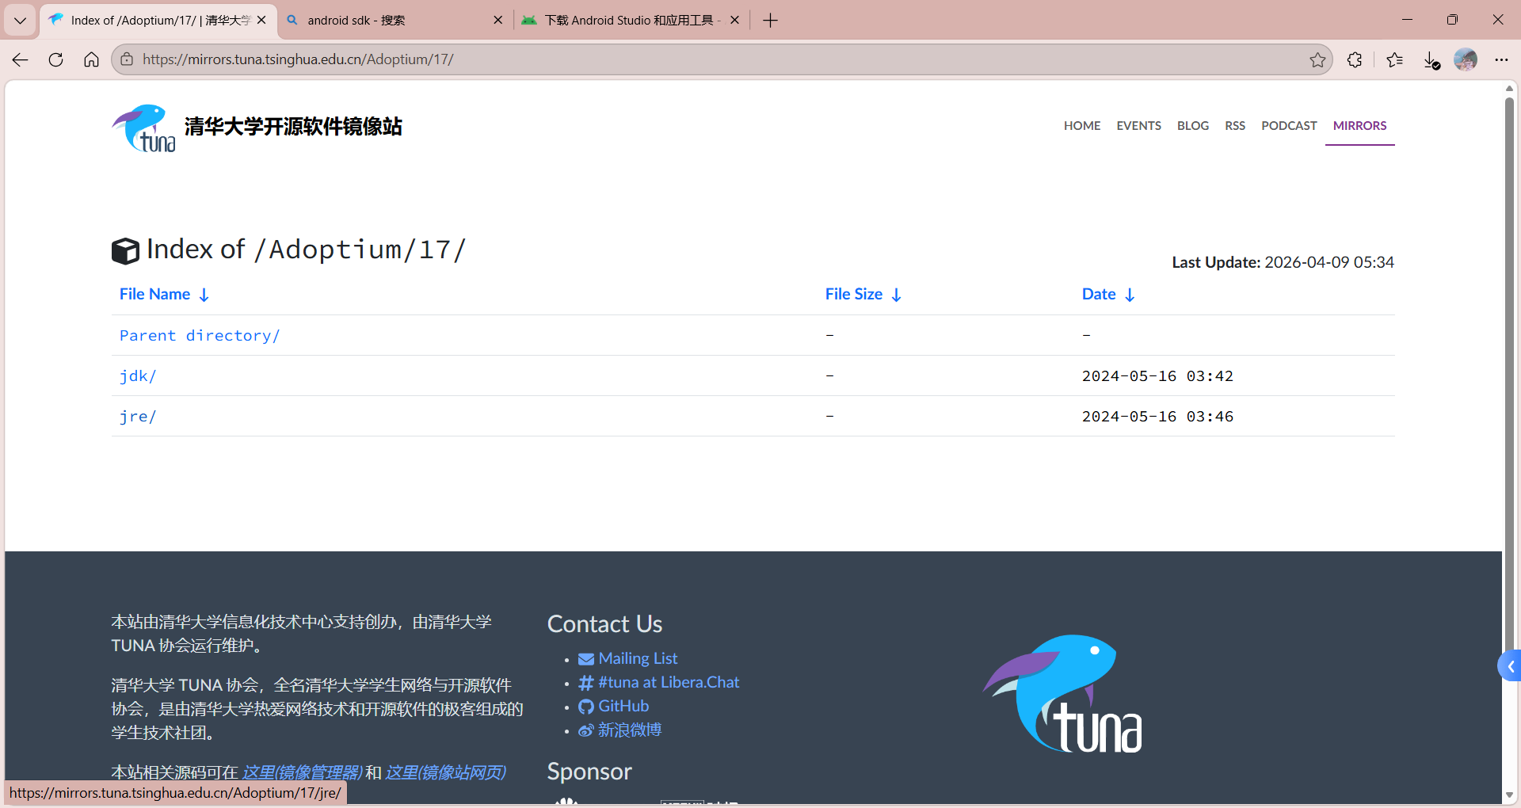Open the browser home icon
1521x808 pixels.
point(91,59)
